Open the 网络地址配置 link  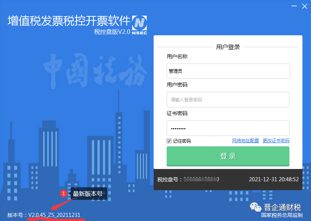pos(246,141)
